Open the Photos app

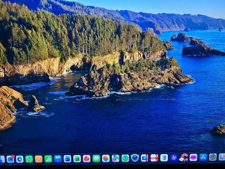click(x=106, y=158)
